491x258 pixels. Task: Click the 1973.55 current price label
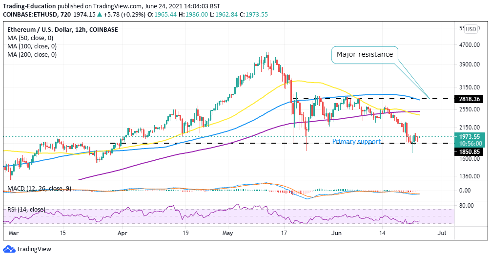point(470,137)
